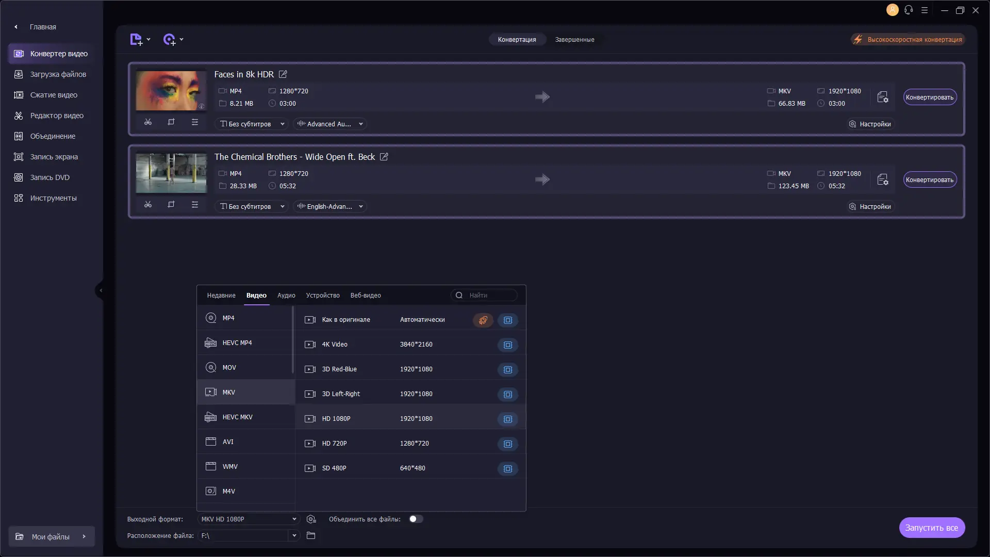Collapse the left sidebar panel
Screen dimensions: 990x557
click(101, 290)
